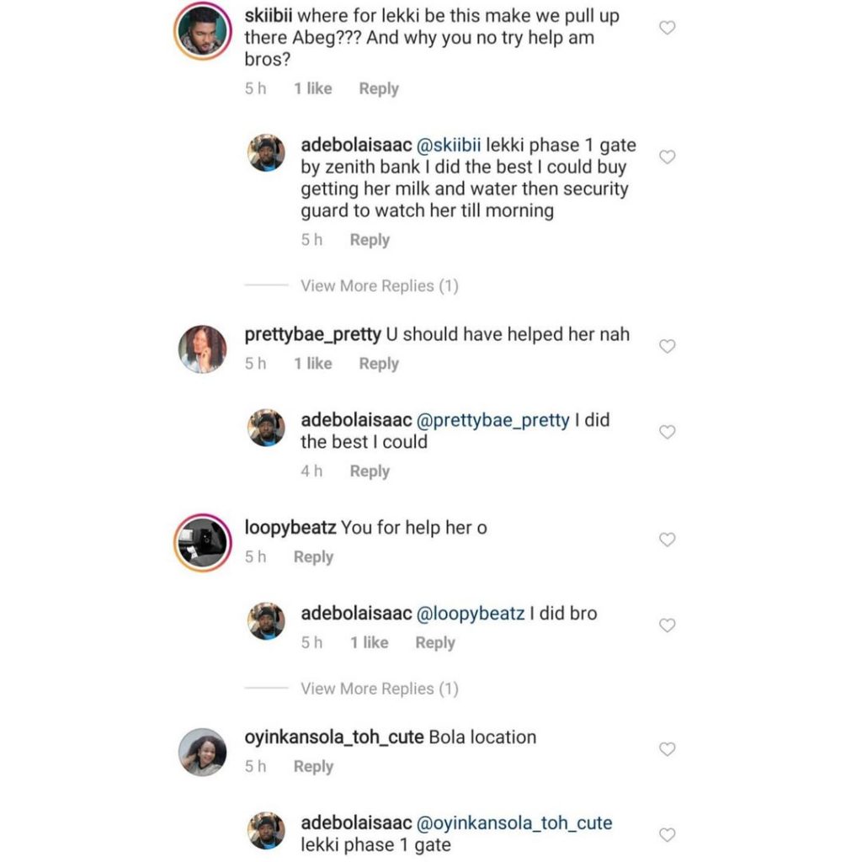Image resolution: width=862 pixels, height=862 pixels.
Task: Heart loopybeatz's "You for help her o" comment
Action: click(667, 540)
